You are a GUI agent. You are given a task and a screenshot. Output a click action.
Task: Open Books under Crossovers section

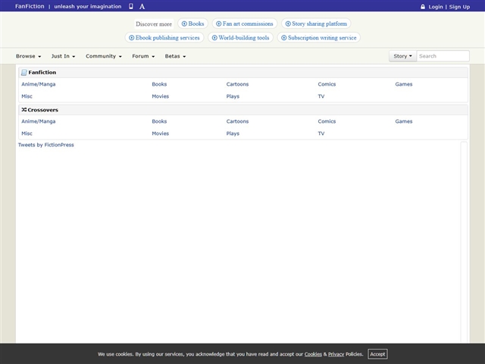point(159,121)
